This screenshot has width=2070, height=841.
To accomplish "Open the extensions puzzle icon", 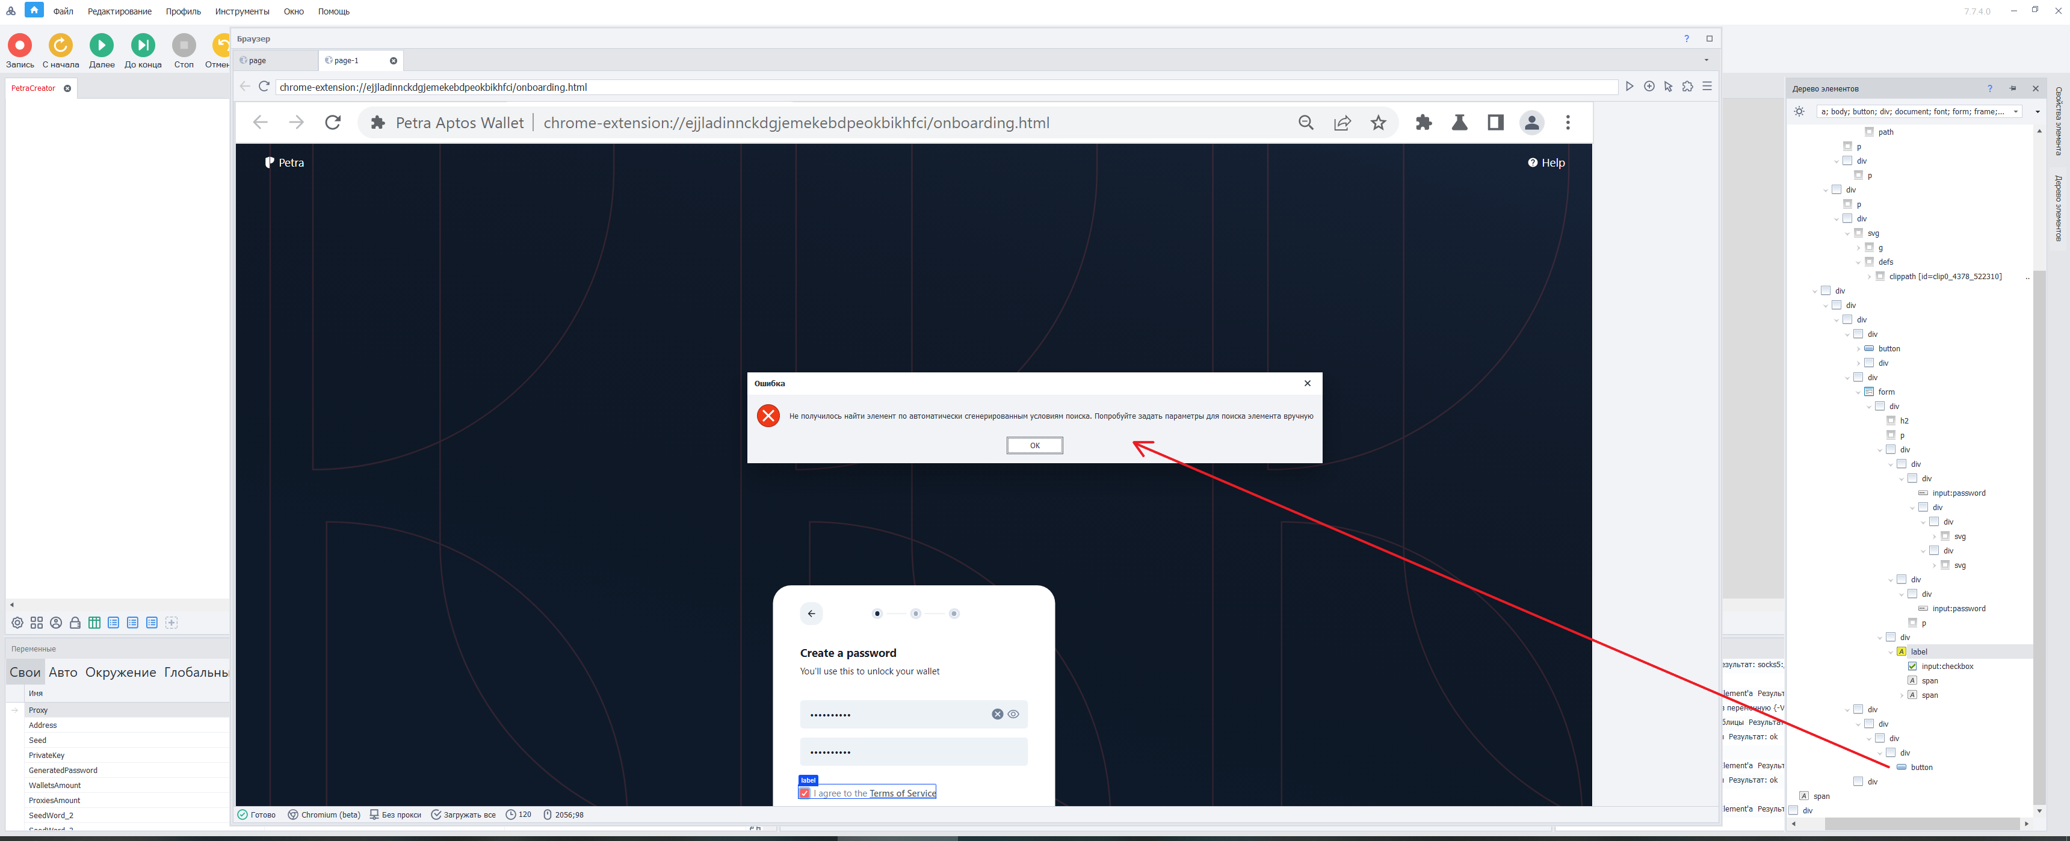I will pos(1423,122).
